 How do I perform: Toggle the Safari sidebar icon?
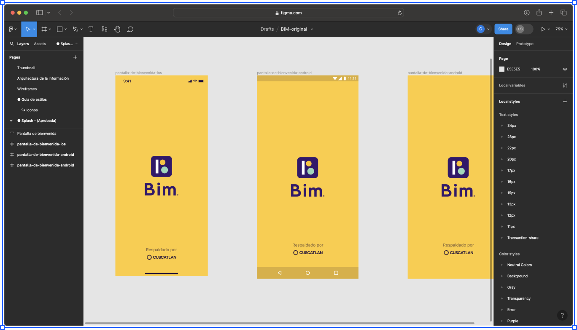pos(39,13)
